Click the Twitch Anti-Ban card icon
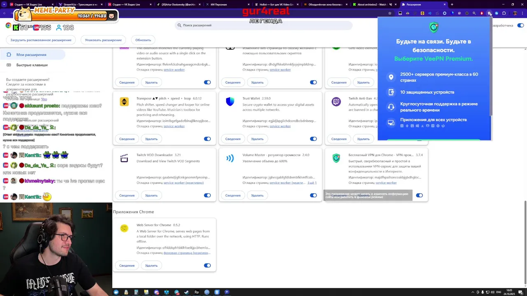This screenshot has width=527, height=296. 336,102
